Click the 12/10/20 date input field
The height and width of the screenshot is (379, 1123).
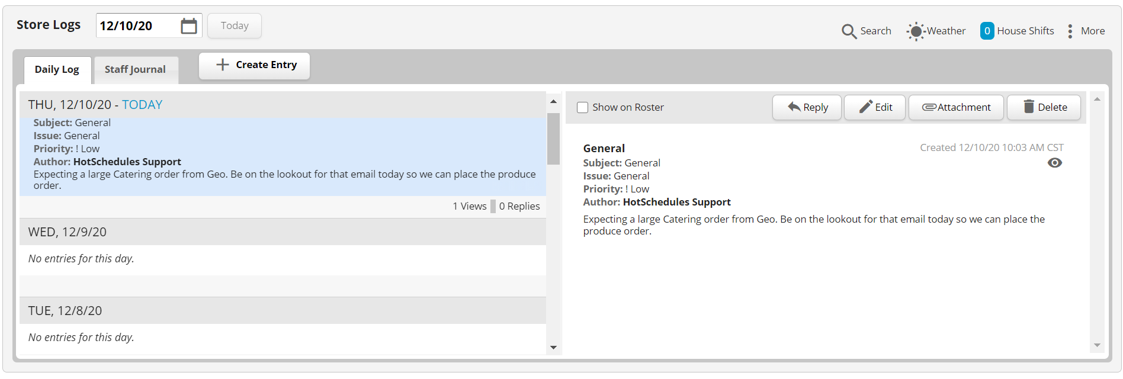(x=137, y=26)
